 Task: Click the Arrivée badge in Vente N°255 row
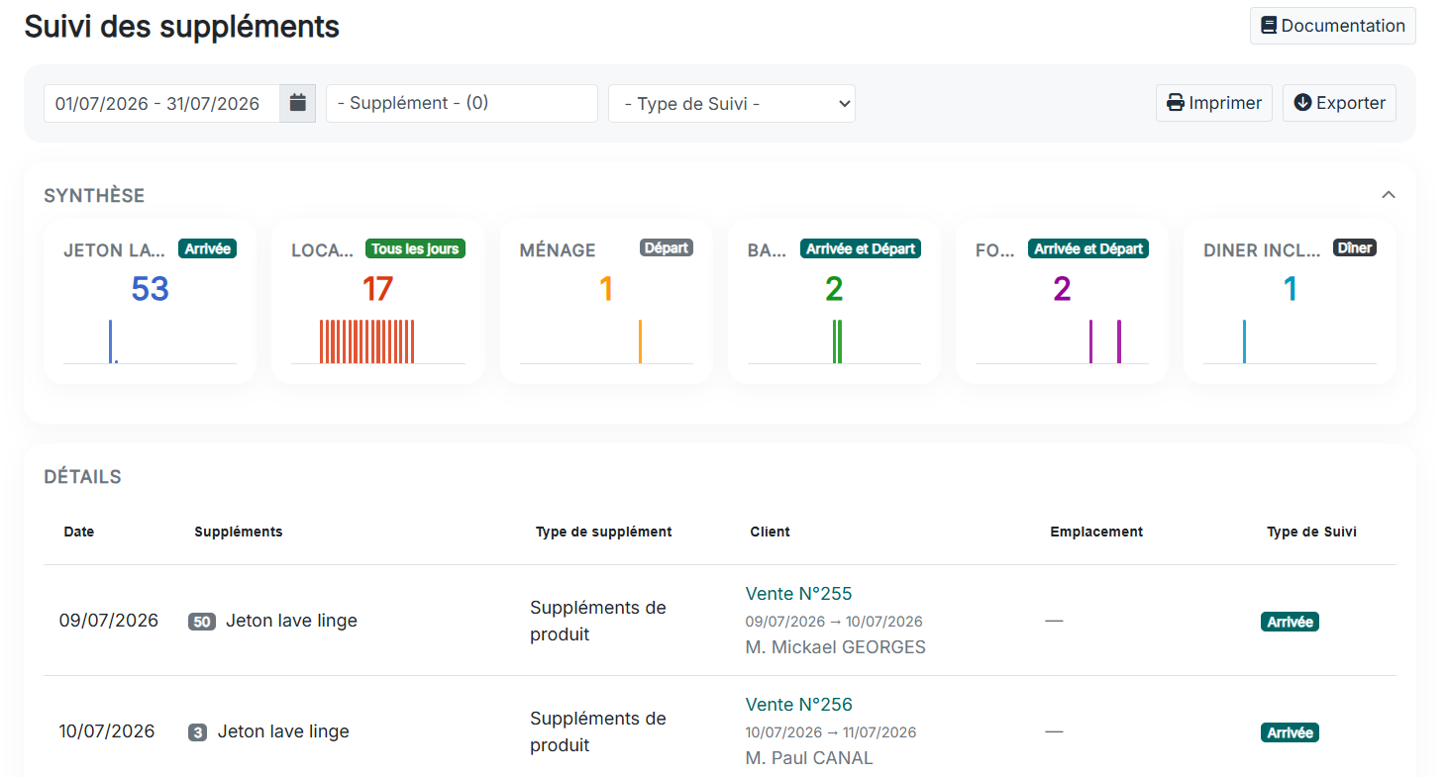click(x=1290, y=622)
